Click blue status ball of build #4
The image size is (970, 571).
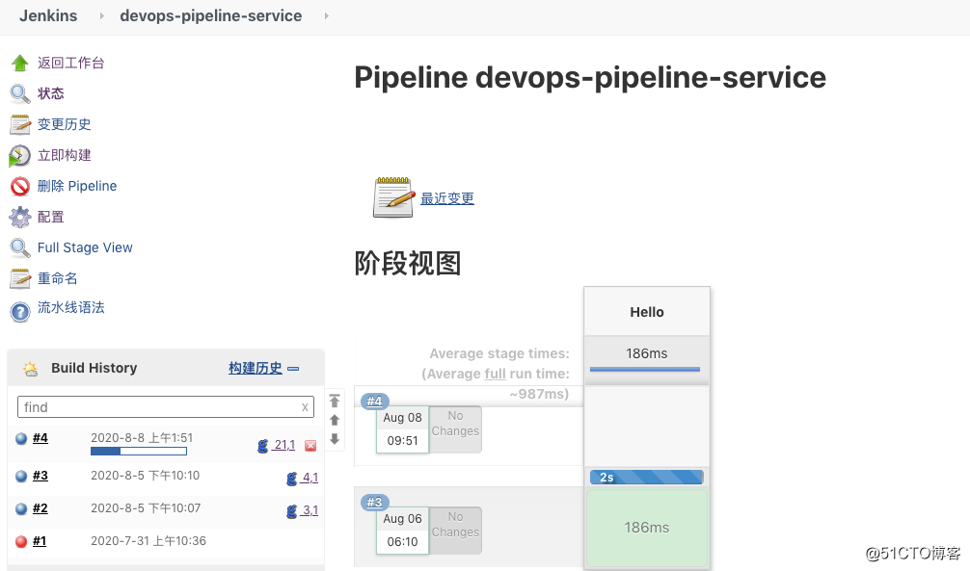click(21, 438)
